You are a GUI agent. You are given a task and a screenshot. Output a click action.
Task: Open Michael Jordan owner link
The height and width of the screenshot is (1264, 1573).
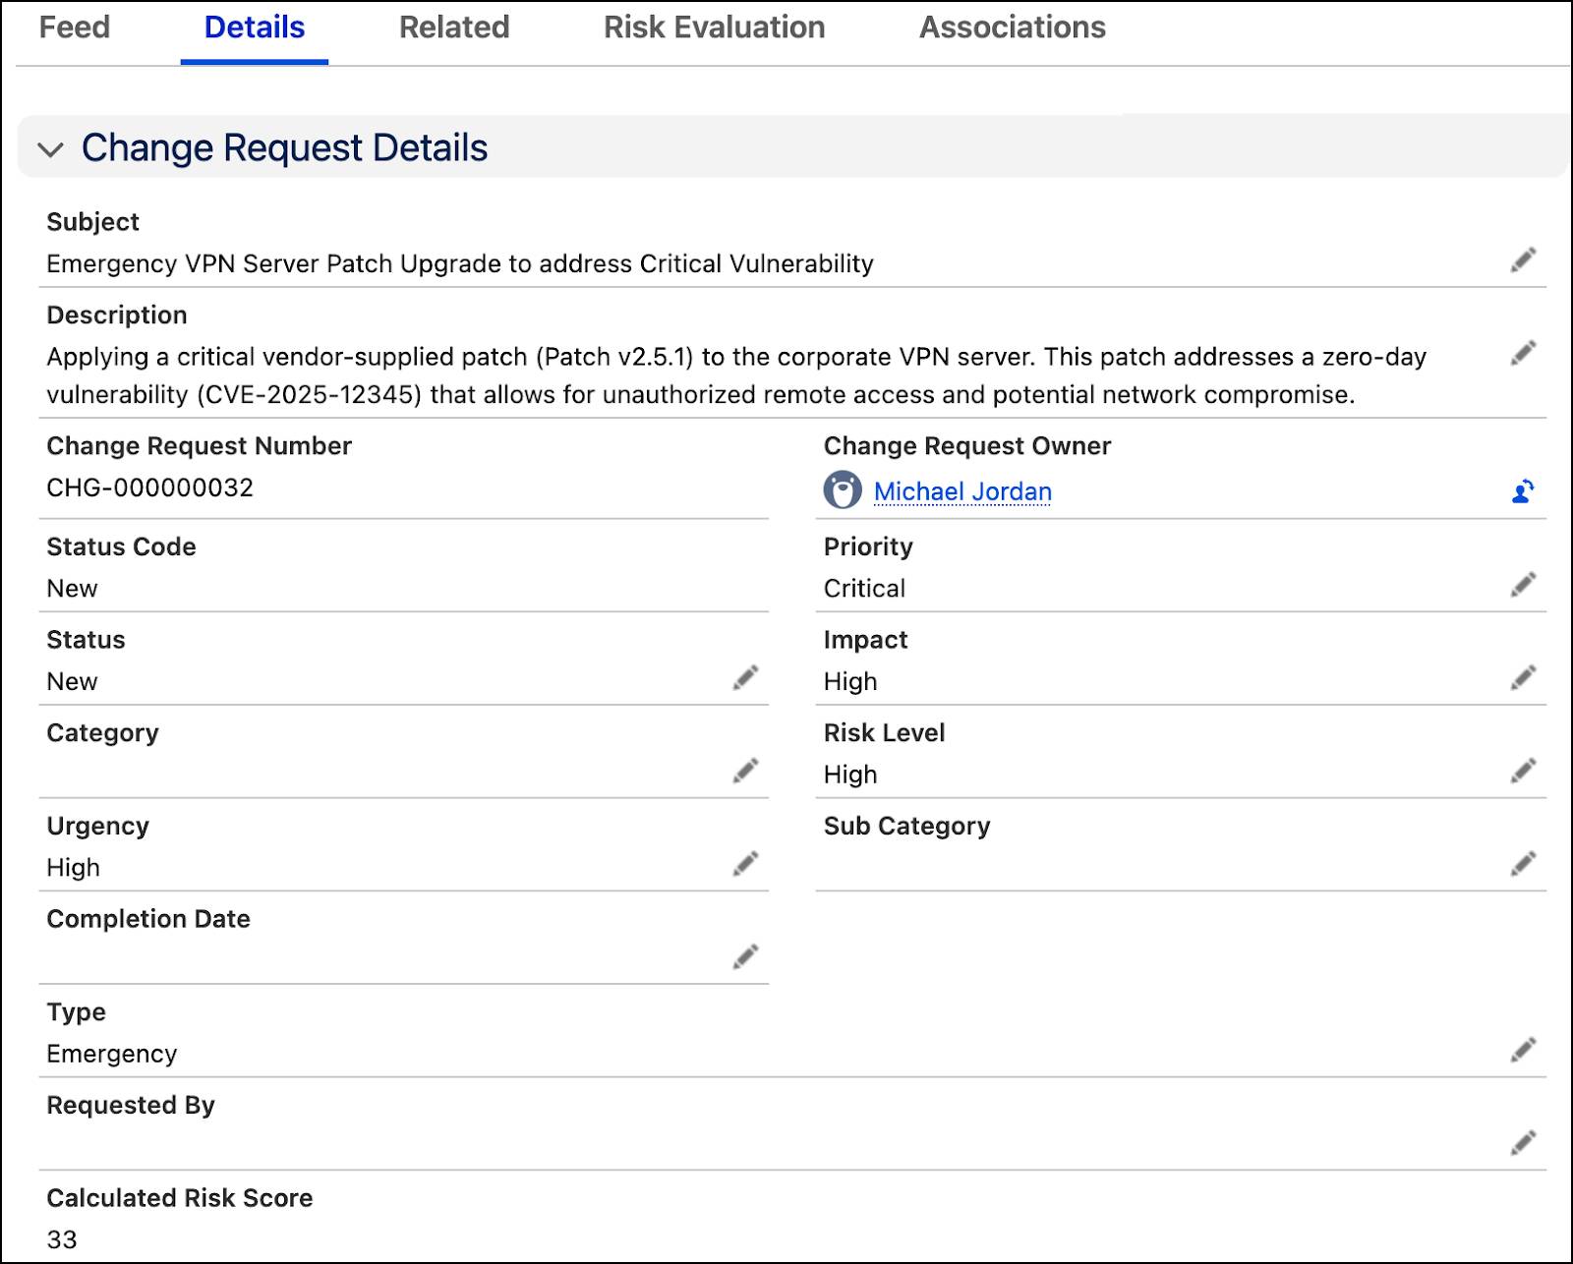click(x=962, y=491)
